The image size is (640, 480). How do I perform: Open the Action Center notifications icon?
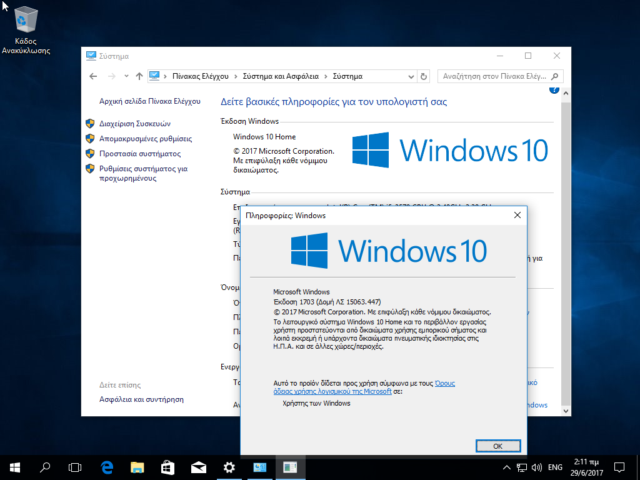pyautogui.click(x=619, y=467)
